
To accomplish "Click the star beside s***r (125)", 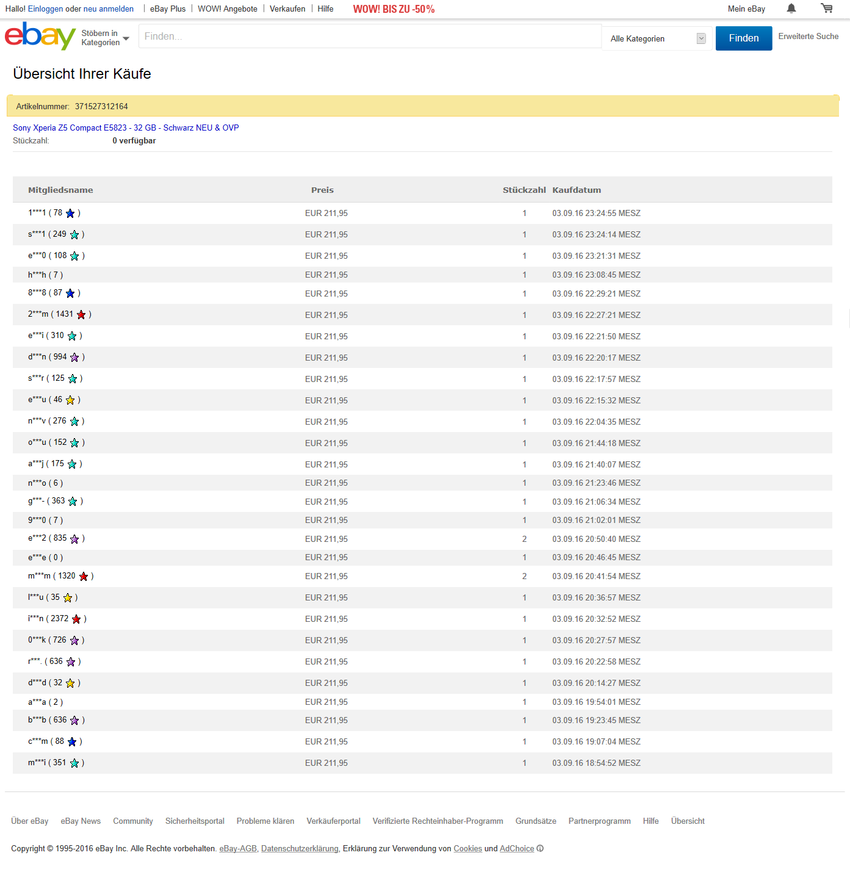I will pyautogui.click(x=73, y=379).
